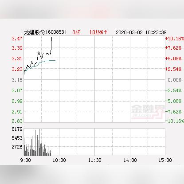Click the 3.15 baseline price label

(17, 80)
